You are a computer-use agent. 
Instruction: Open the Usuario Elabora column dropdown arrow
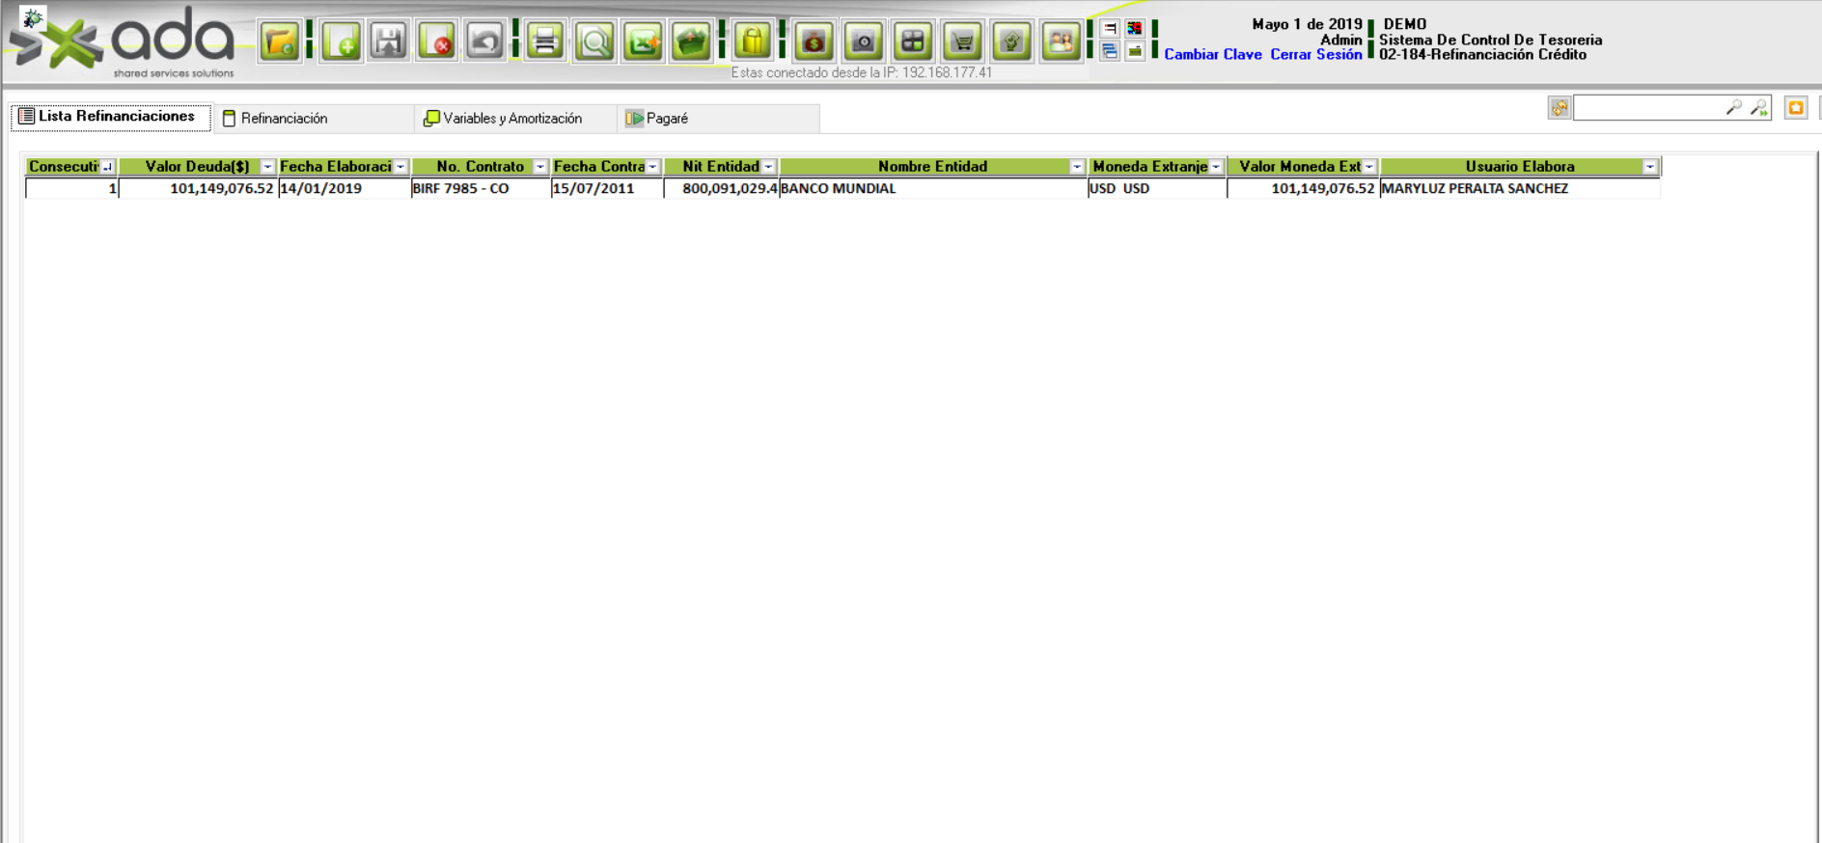(x=1649, y=167)
